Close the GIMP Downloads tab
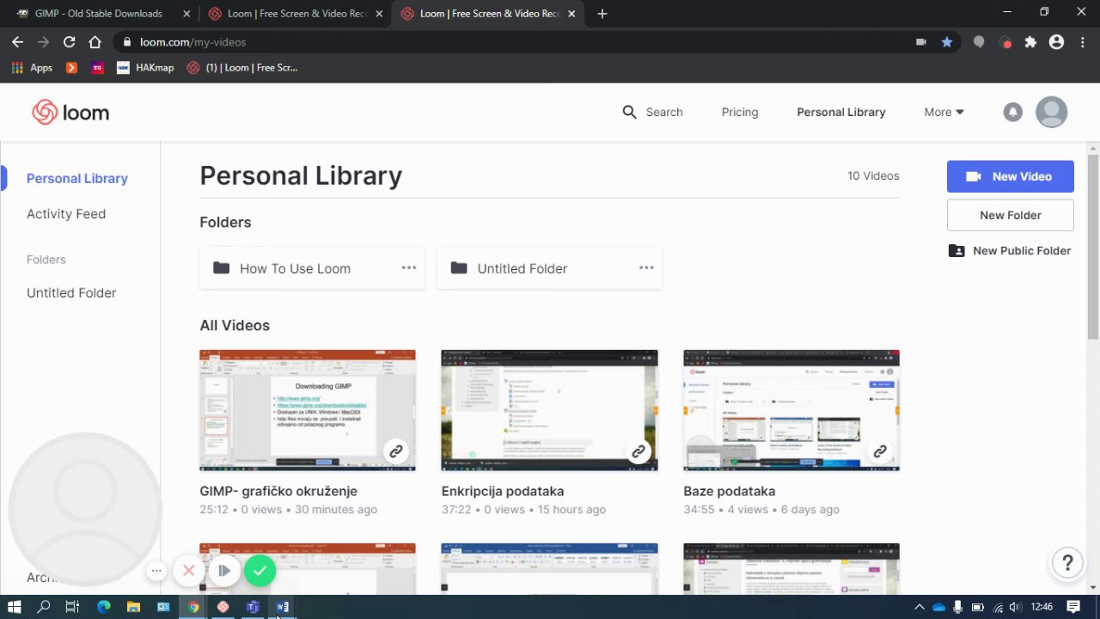Image resolution: width=1100 pixels, height=619 pixels. tap(186, 14)
